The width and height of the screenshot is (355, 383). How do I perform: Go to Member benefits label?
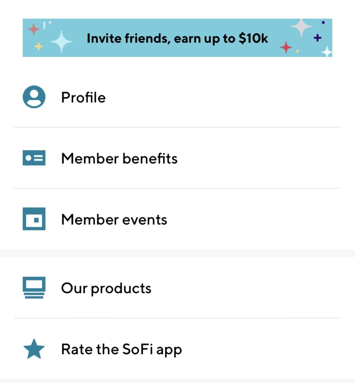(x=119, y=159)
